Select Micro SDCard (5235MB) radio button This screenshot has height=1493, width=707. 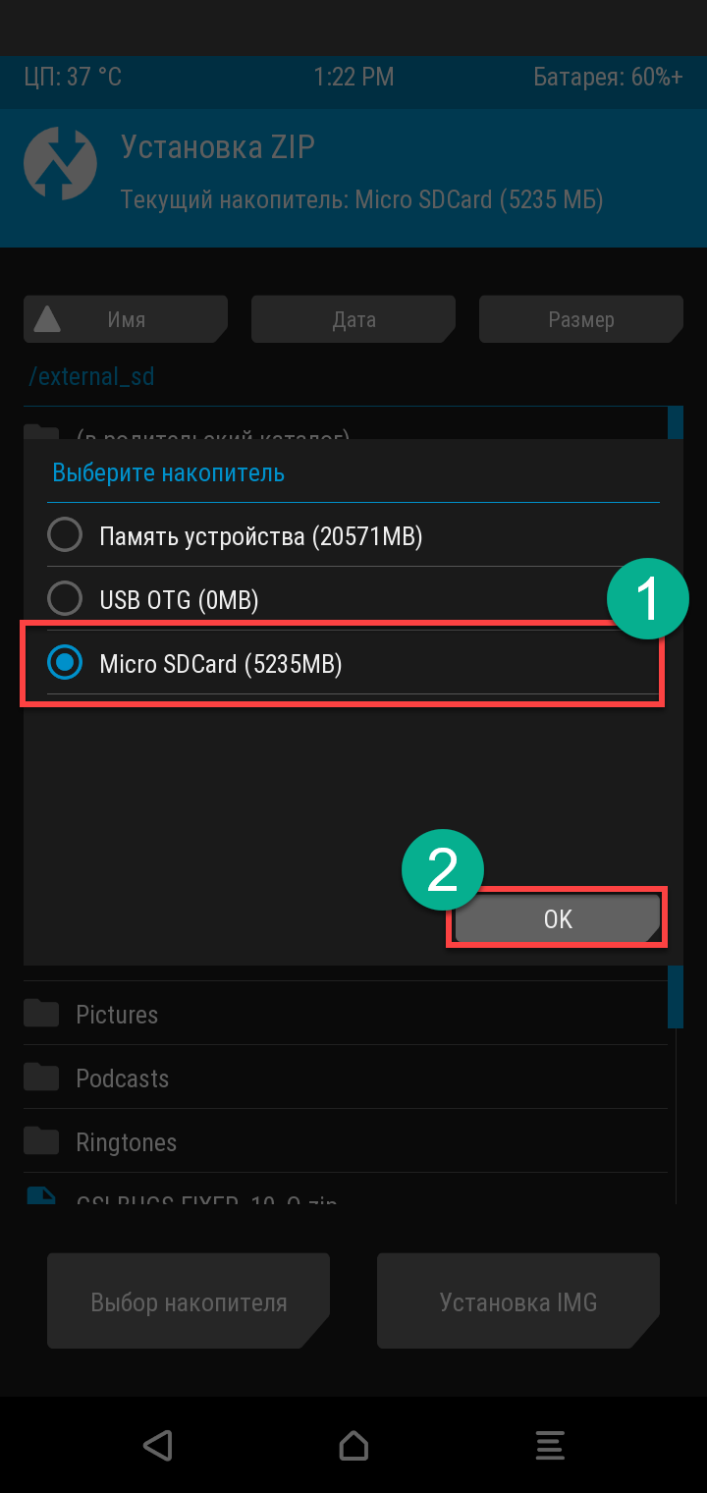click(65, 663)
